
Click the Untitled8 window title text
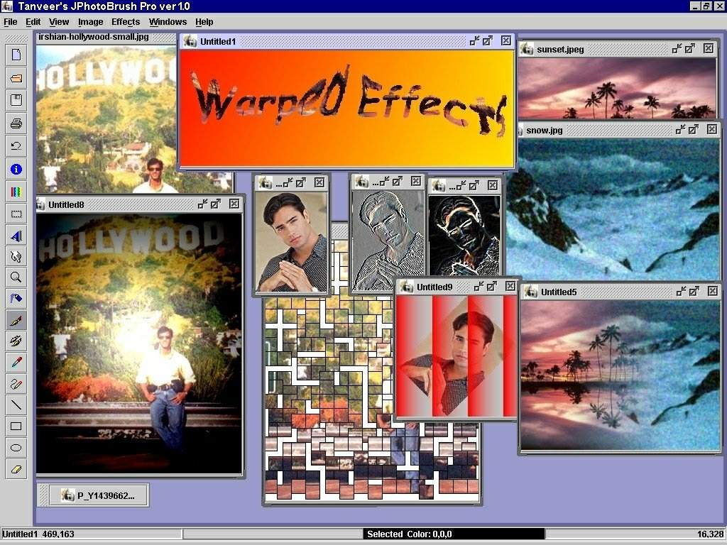66,204
